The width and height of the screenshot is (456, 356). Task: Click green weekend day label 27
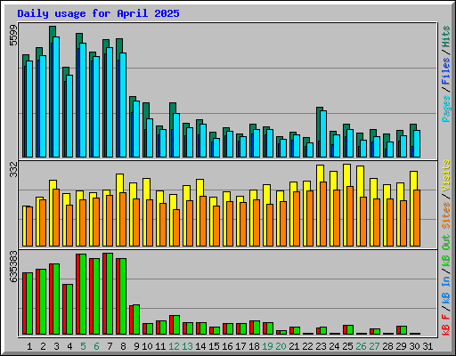coord(374,346)
